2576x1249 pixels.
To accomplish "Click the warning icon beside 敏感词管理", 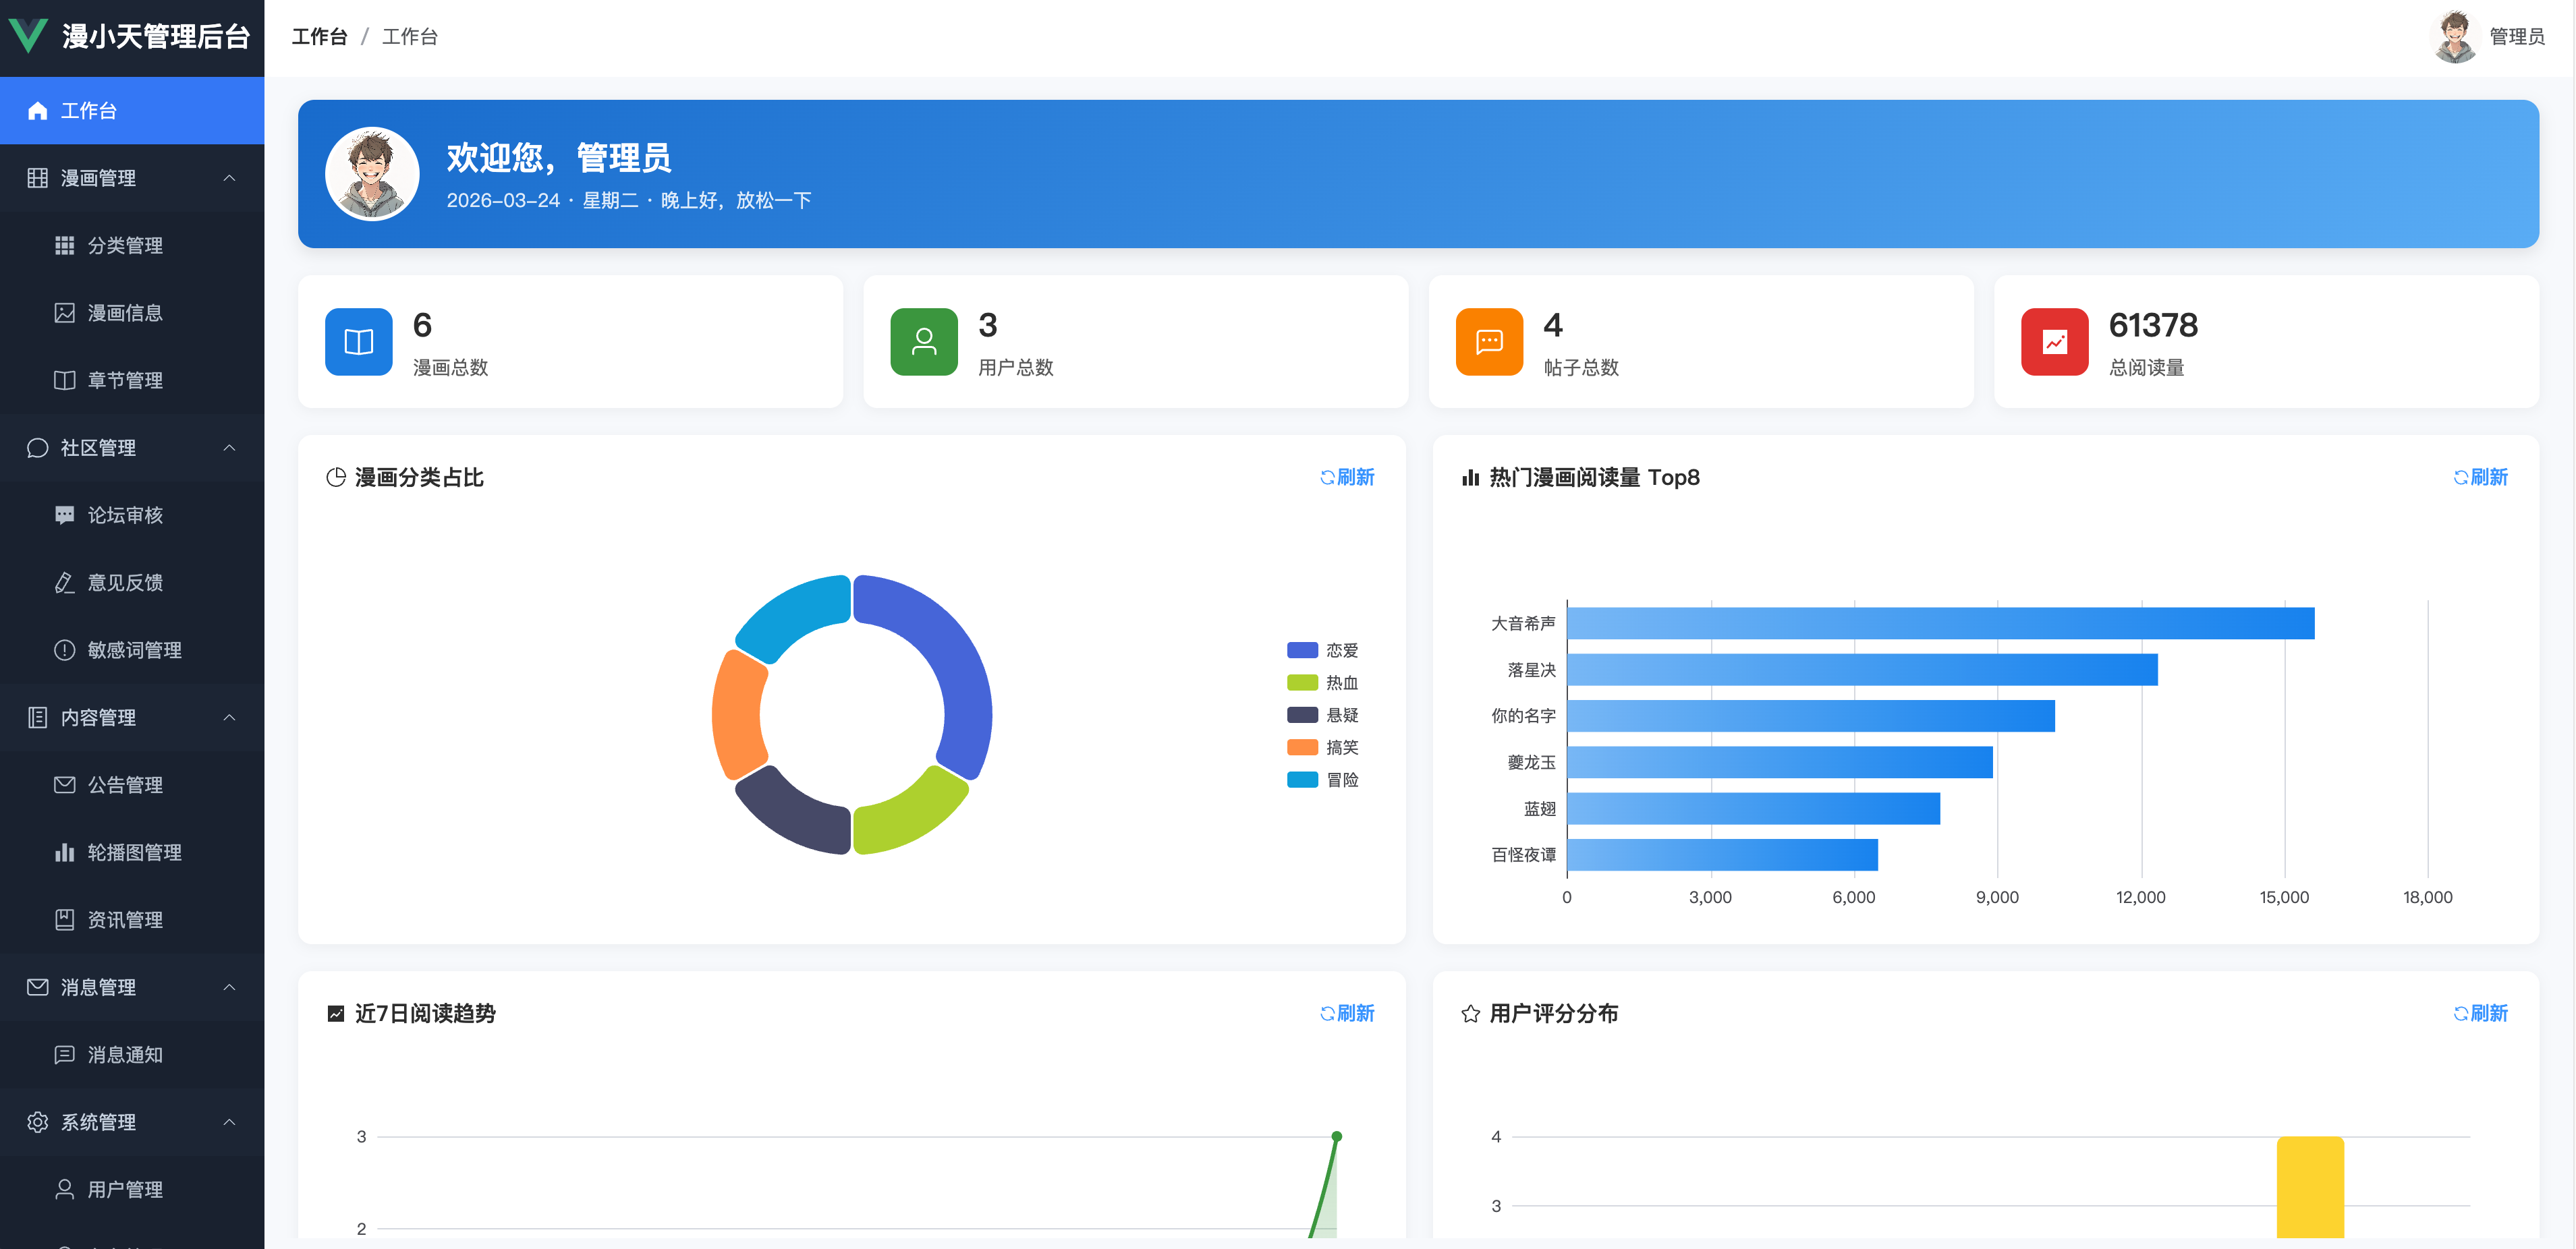I will pyautogui.click(x=65, y=651).
